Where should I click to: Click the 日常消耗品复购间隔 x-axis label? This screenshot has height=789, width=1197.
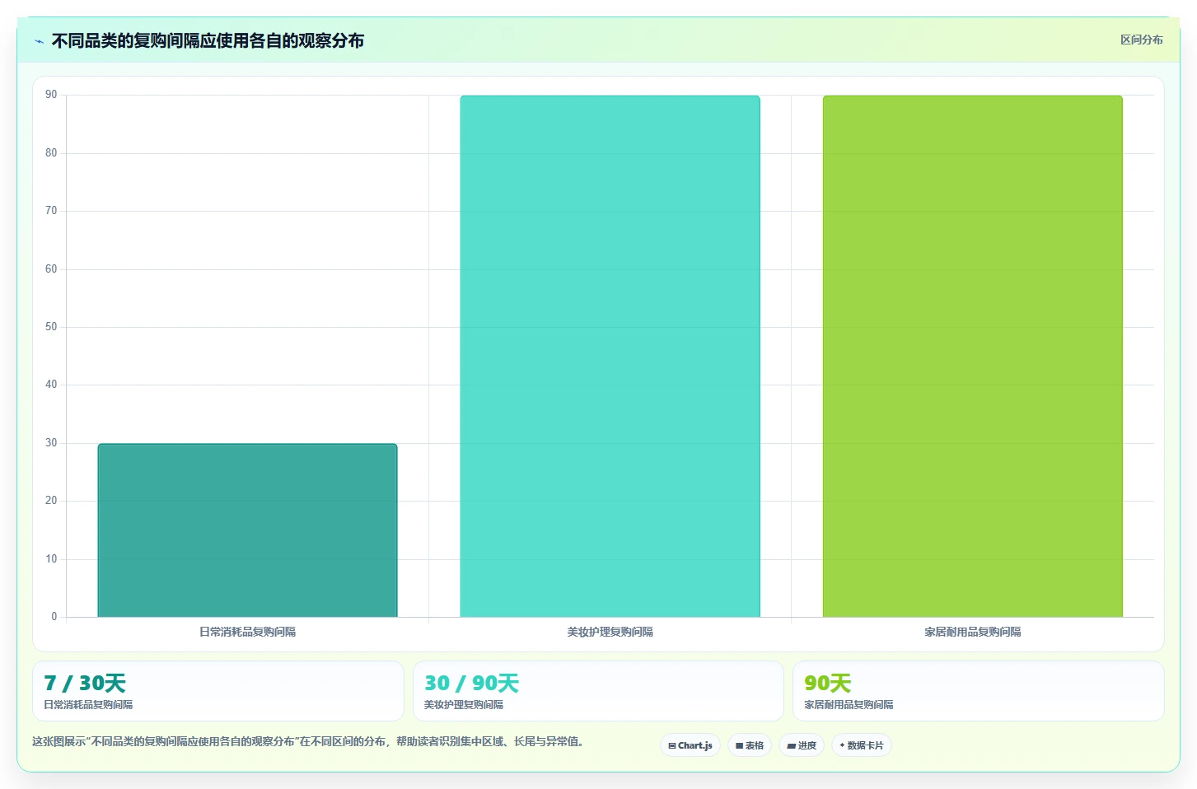click(247, 632)
